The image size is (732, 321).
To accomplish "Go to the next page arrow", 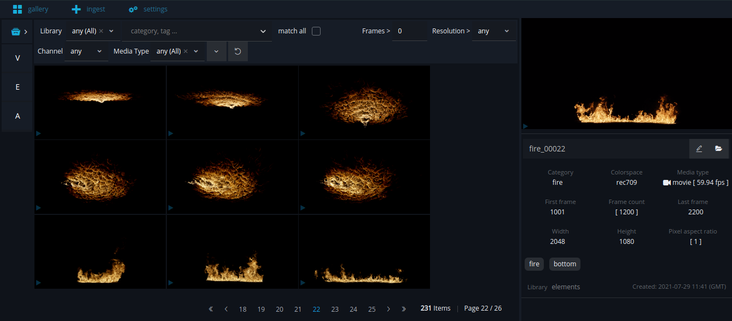I will [388, 309].
